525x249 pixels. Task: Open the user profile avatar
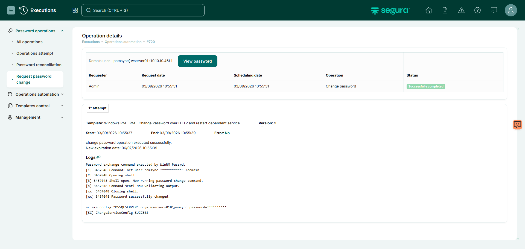coord(511,10)
